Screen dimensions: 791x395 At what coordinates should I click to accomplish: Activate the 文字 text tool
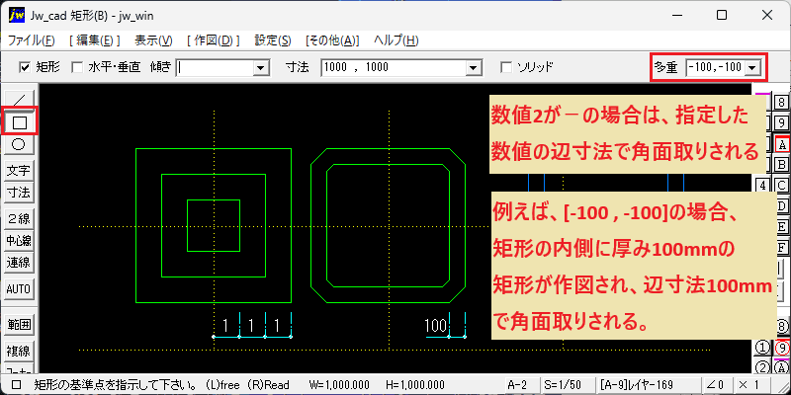coord(19,171)
